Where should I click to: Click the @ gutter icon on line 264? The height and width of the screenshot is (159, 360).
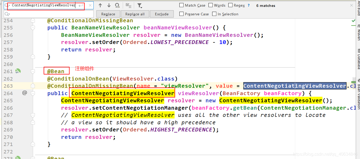click(x=25, y=93)
